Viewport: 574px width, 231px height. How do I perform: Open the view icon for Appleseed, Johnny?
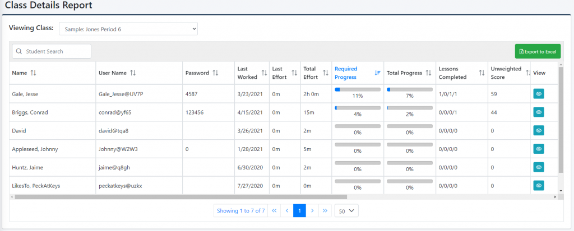(x=539, y=149)
